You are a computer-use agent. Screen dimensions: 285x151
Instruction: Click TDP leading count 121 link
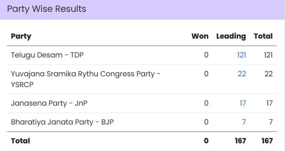point(241,55)
